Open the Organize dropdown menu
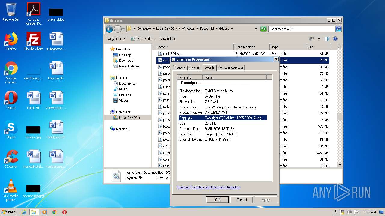 tap(116, 39)
